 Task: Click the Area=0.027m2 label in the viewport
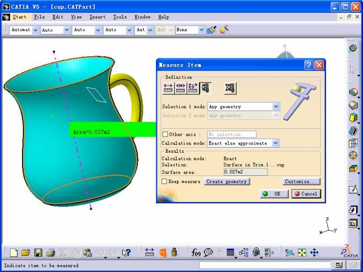pos(91,132)
